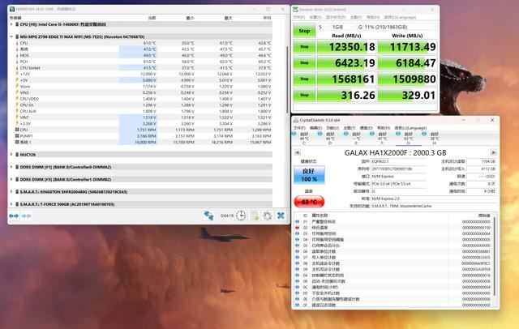Select the CPU VDD2 voltage row
The image size is (519, 329).
[x=144, y=99]
